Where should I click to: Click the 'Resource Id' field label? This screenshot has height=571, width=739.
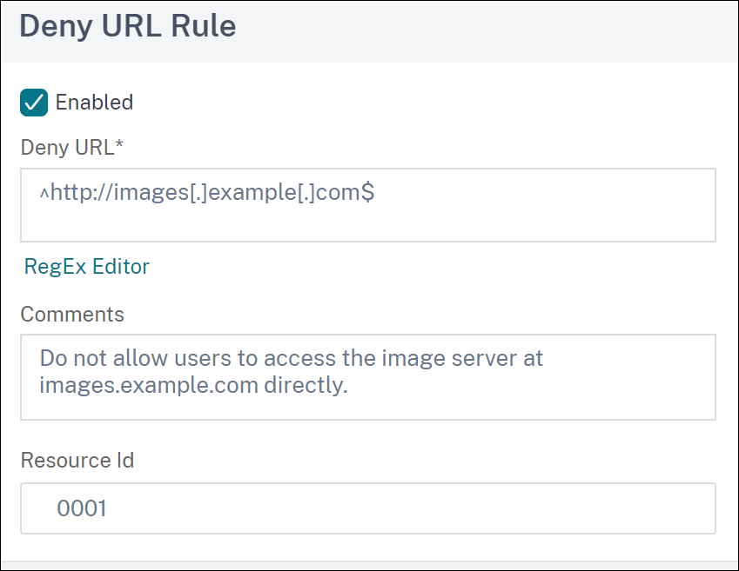[77, 460]
